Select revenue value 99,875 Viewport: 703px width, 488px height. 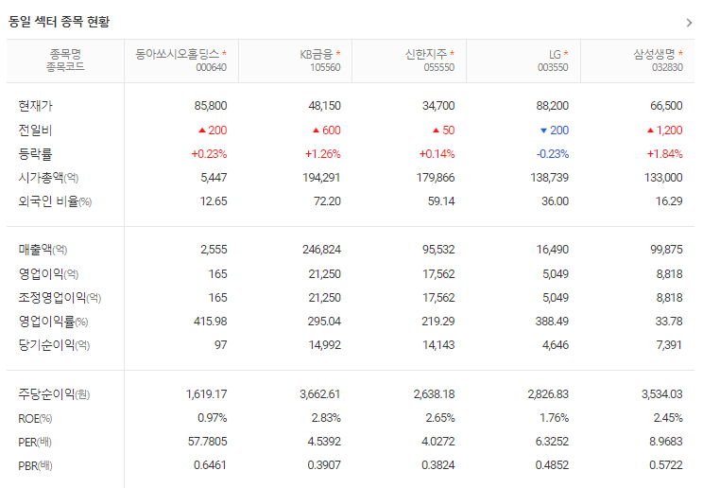point(667,250)
